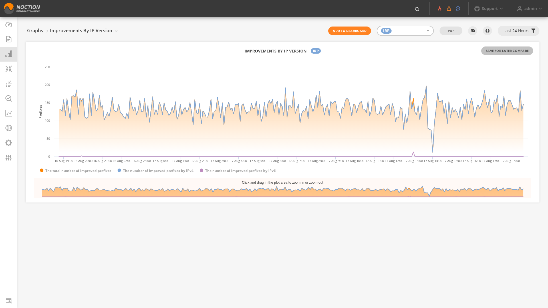Click the '17 Aug 18:00' axis label
Screen dimensions: 548x308
[x=510, y=161]
